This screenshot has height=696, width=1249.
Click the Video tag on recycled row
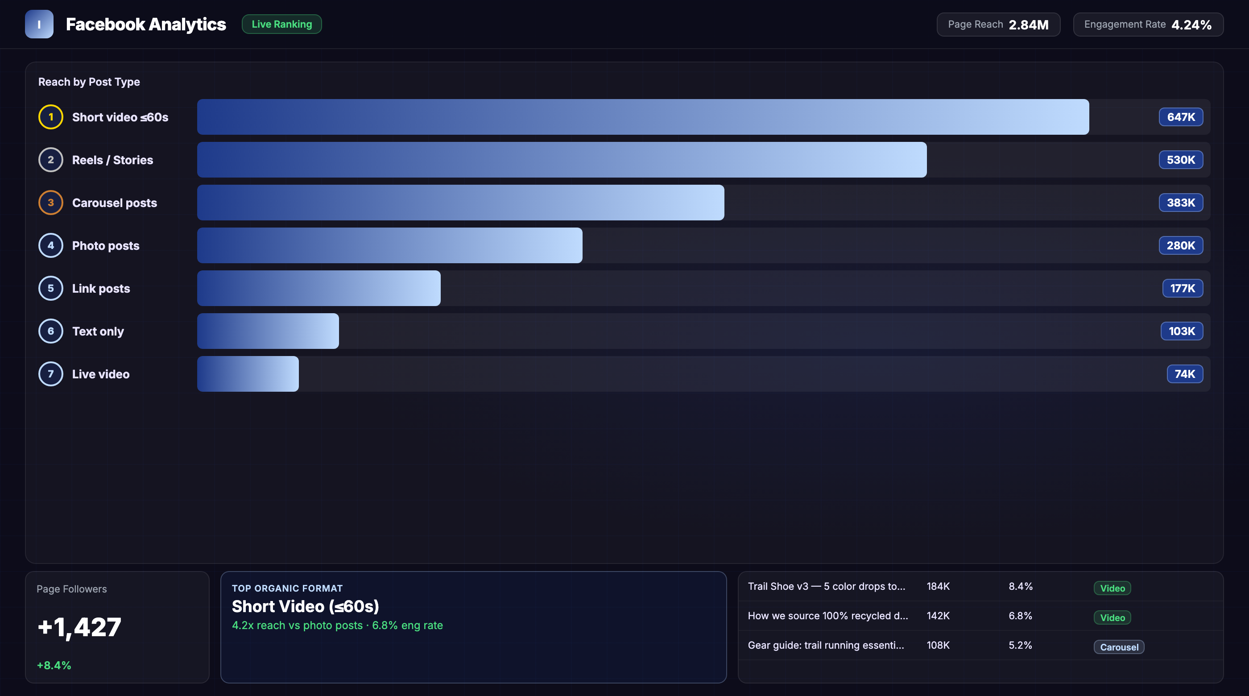click(x=1112, y=618)
